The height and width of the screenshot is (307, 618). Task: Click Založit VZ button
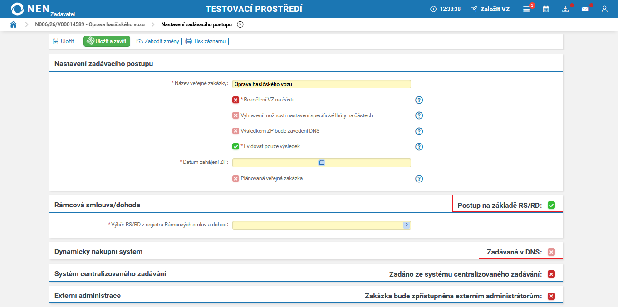[490, 9]
